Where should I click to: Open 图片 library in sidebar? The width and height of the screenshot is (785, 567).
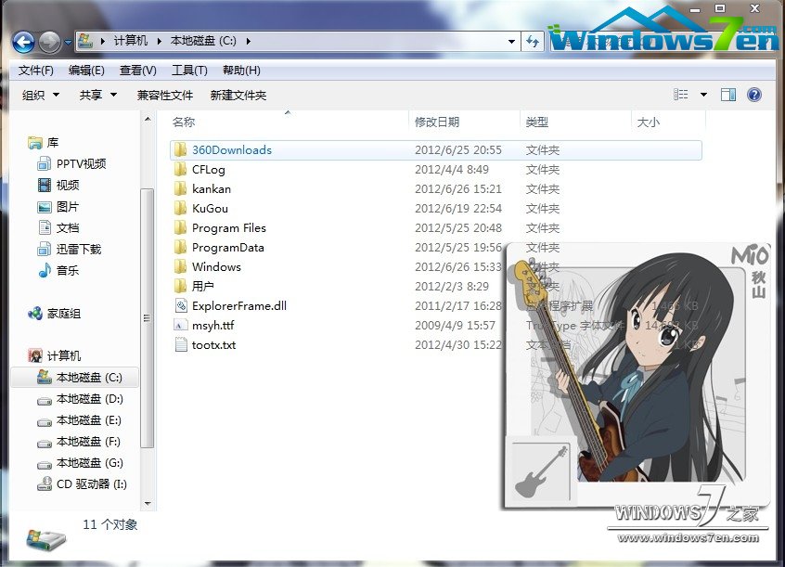tap(68, 207)
